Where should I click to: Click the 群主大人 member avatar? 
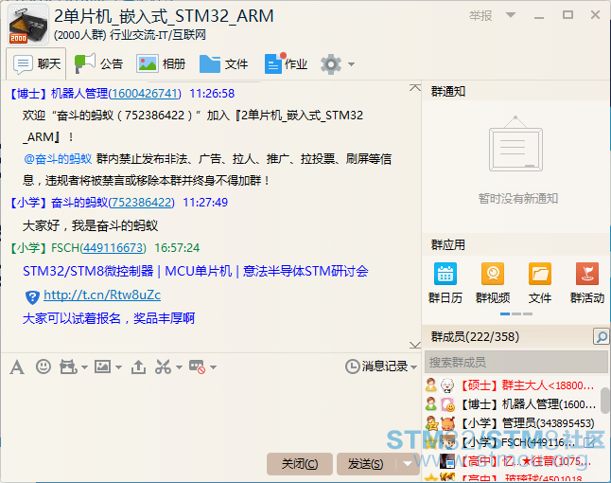447,385
